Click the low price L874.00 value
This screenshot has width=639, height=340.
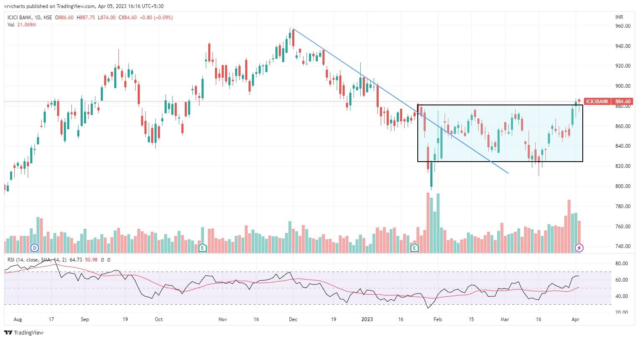(107, 18)
